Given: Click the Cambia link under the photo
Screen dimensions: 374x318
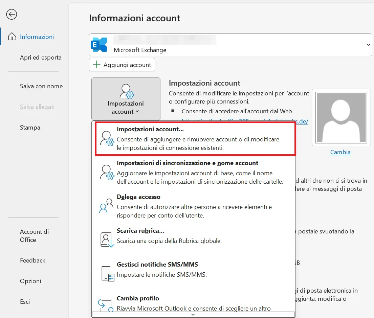Looking at the screenshot, I should point(340,152).
